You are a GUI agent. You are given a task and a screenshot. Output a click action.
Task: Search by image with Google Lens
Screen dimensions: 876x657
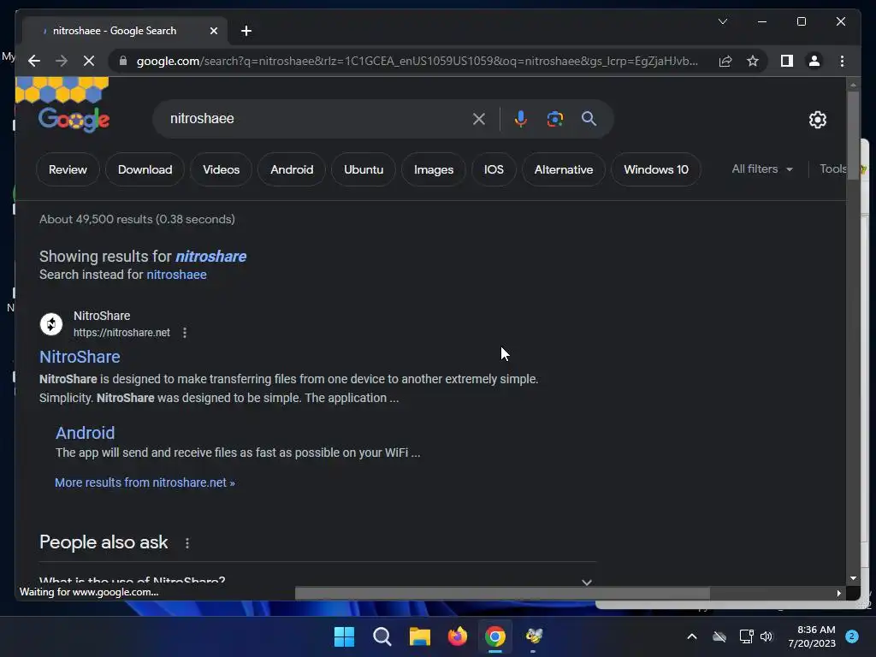554,118
